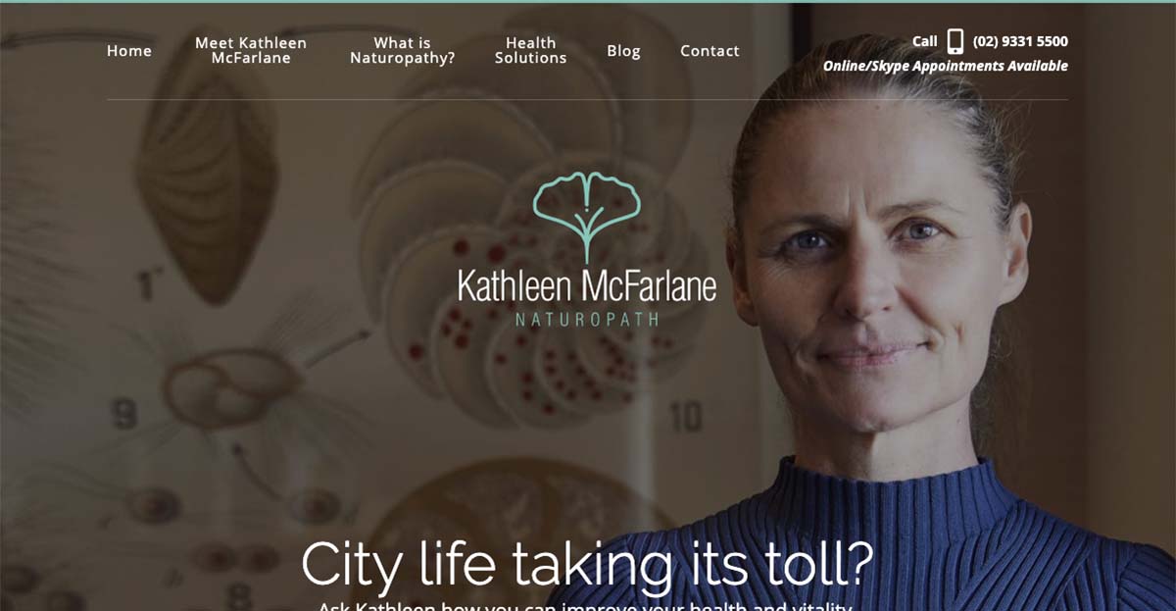Click the Call label beside phone icon
The width and height of the screenshot is (1176, 611).
coord(924,41)
